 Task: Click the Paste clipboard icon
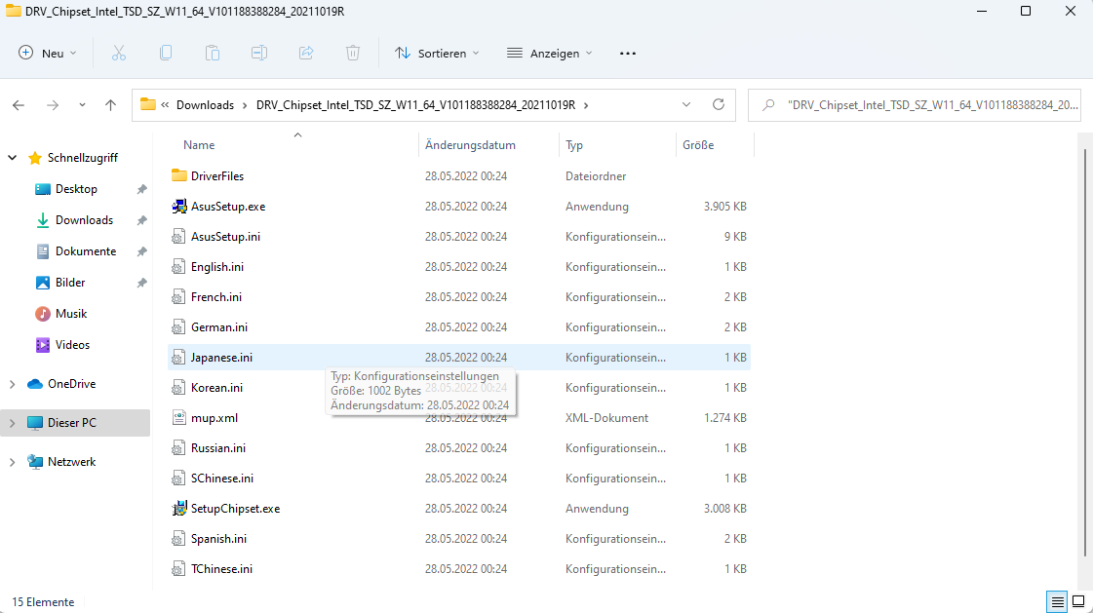click(x=212, y=53)
